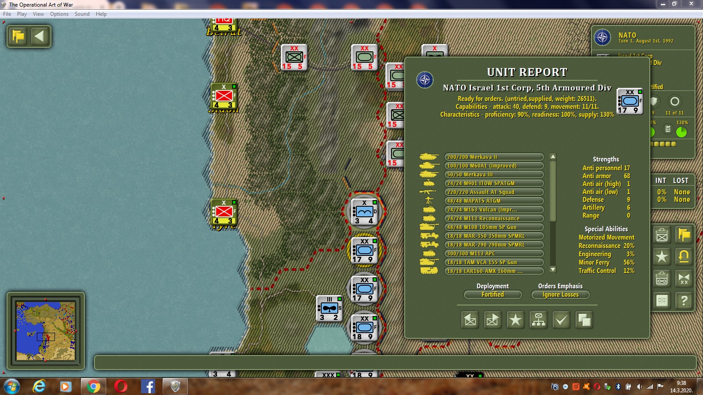The width and height of the screenshot is (703, 395).
Task: Select the 48/48 MAPATS ATGM row
Action: [494, 201]
